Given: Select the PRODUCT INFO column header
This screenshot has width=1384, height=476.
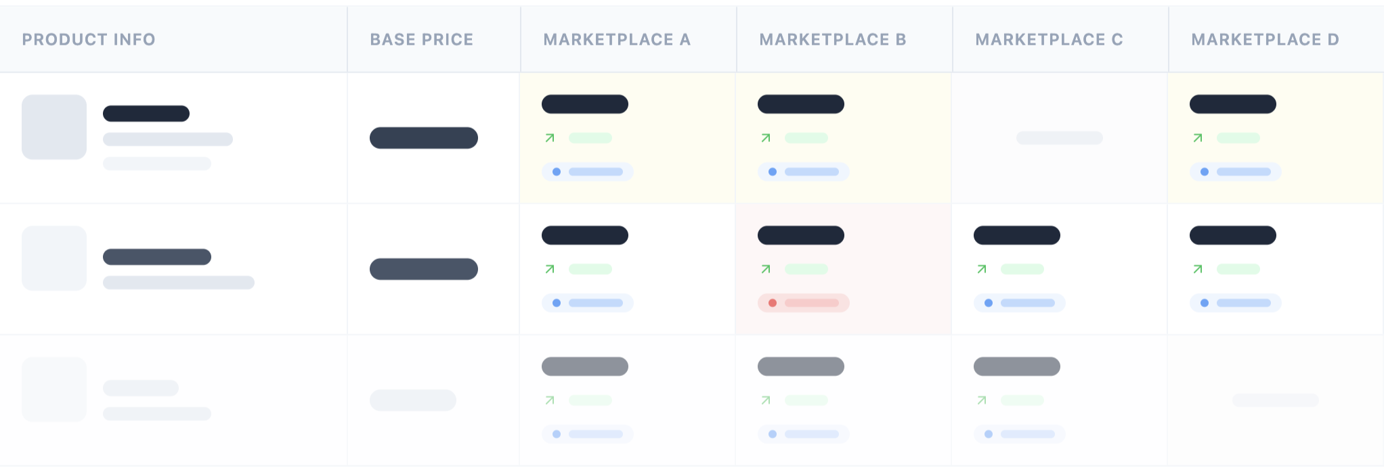Looking at the screenshot, I should coord(88,39).
